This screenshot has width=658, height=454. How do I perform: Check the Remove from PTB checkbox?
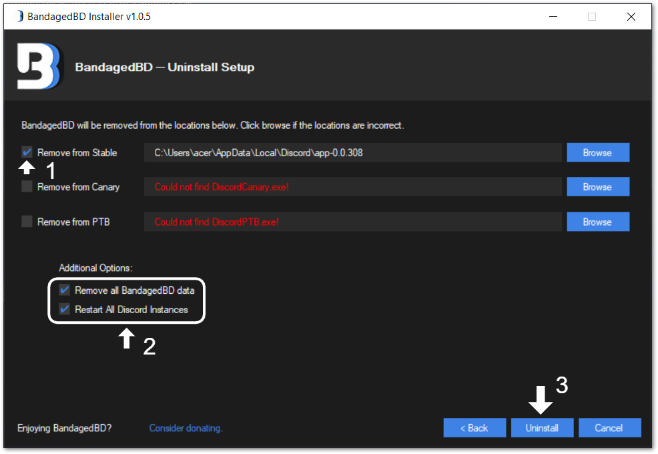pyautogui.click(x=27, y=222)
